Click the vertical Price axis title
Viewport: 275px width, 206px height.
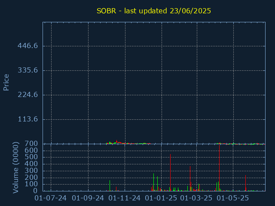pos(6,82)
